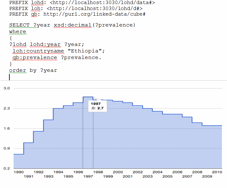Click the 1990 label on the x-axis

coord(18,172)
